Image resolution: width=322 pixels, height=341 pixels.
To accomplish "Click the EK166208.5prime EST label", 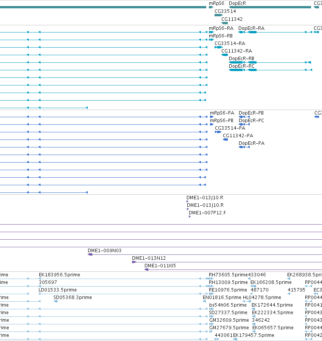I will coord(271,282).
